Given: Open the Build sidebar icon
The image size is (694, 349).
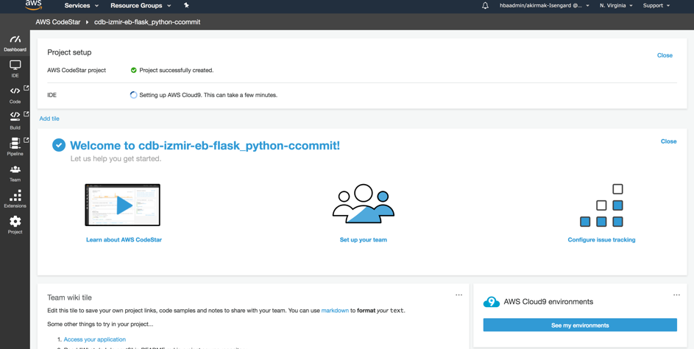Looking at the screenshot, I should click(15, 121).
